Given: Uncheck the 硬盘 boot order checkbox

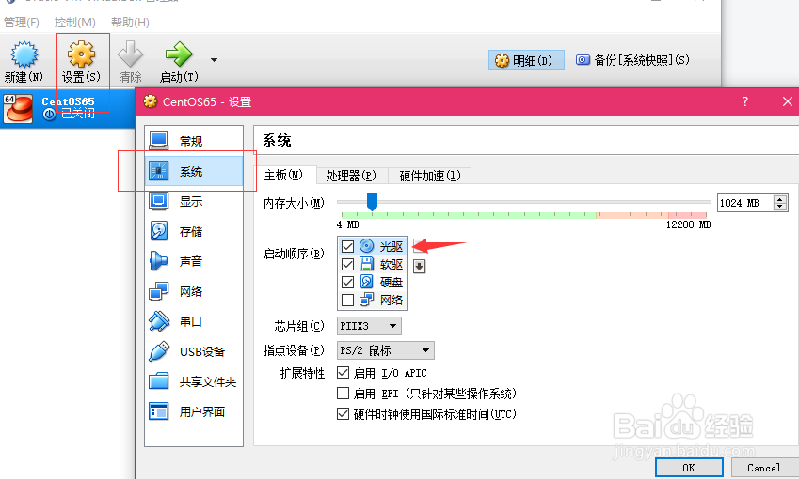Looking at the screenshot, I should [x=347, y=282].
